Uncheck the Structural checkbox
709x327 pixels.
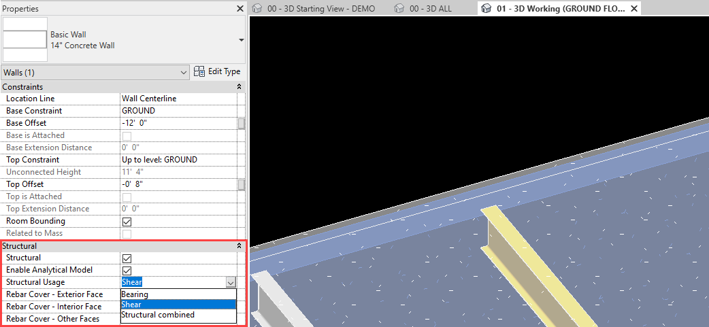pos(127,258)
